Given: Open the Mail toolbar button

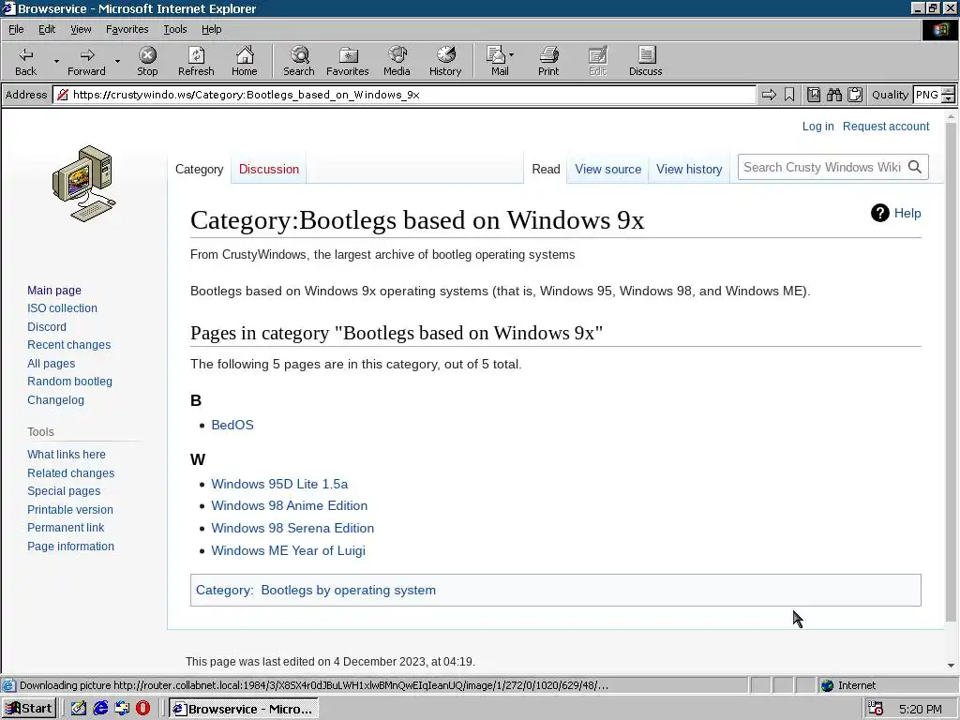Looking at the screenshot, I should (x=497, y=61).
